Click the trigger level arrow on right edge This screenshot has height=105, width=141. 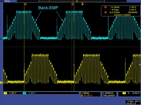pyautogui.click(x=140, y=65)
